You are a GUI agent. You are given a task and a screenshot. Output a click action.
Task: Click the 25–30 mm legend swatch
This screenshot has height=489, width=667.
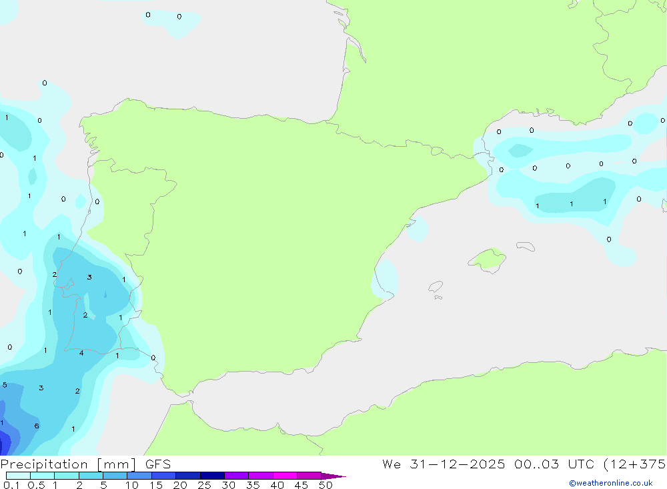pos(212,476)
